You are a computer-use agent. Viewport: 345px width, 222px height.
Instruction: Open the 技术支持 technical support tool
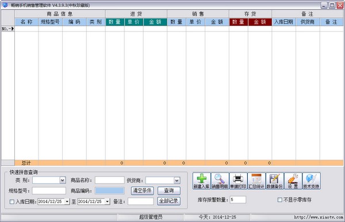coord(311,181)
